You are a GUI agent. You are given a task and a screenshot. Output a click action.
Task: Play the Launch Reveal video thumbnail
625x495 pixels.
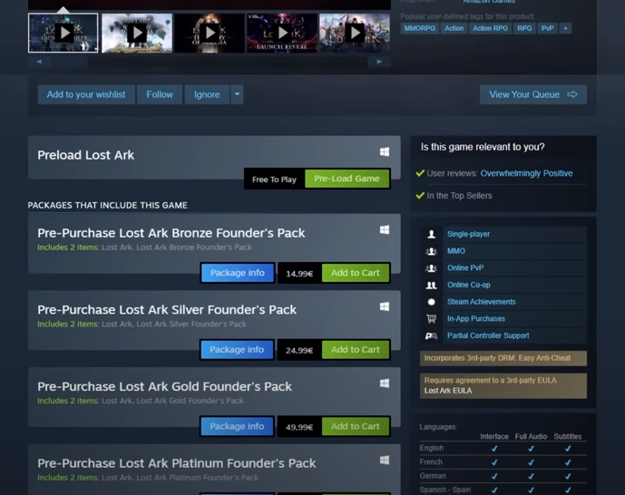[282, 33]
